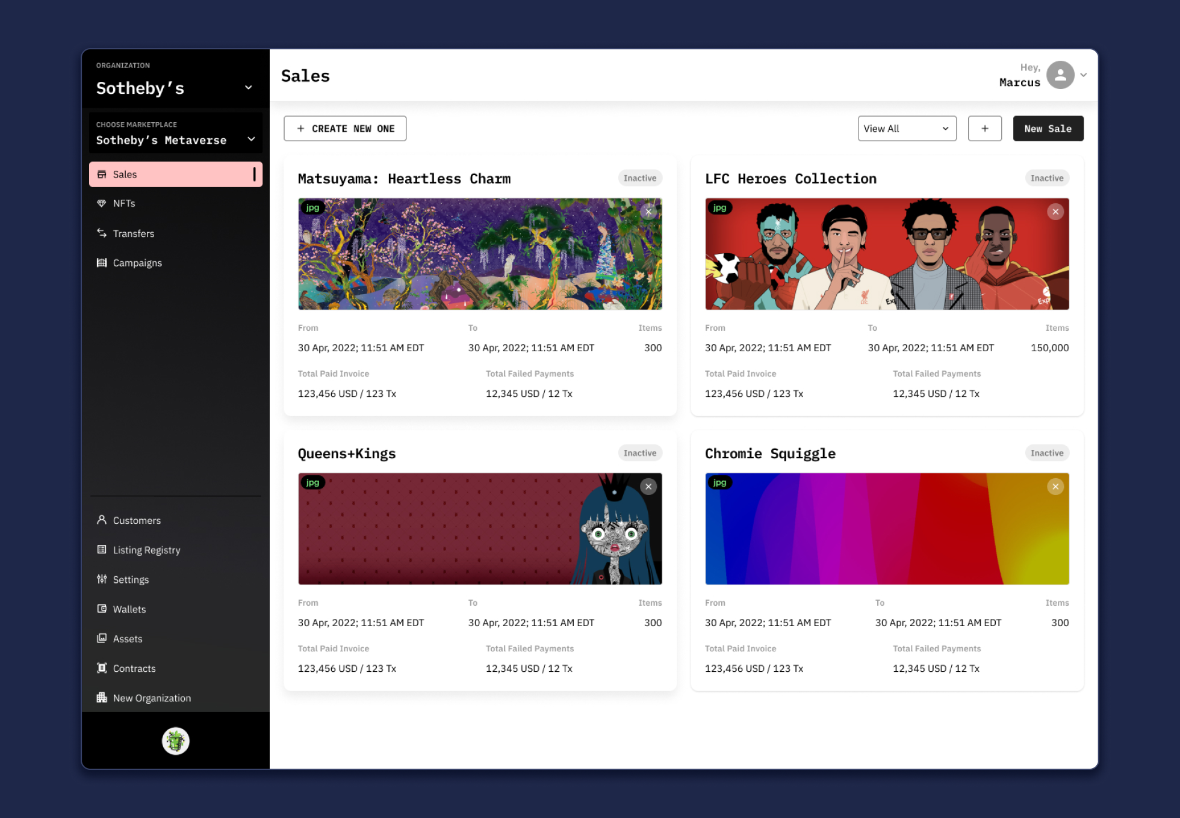1180x818 pixels.
Task: Click the Customers person icon
Action: click(x=102, y=520)
